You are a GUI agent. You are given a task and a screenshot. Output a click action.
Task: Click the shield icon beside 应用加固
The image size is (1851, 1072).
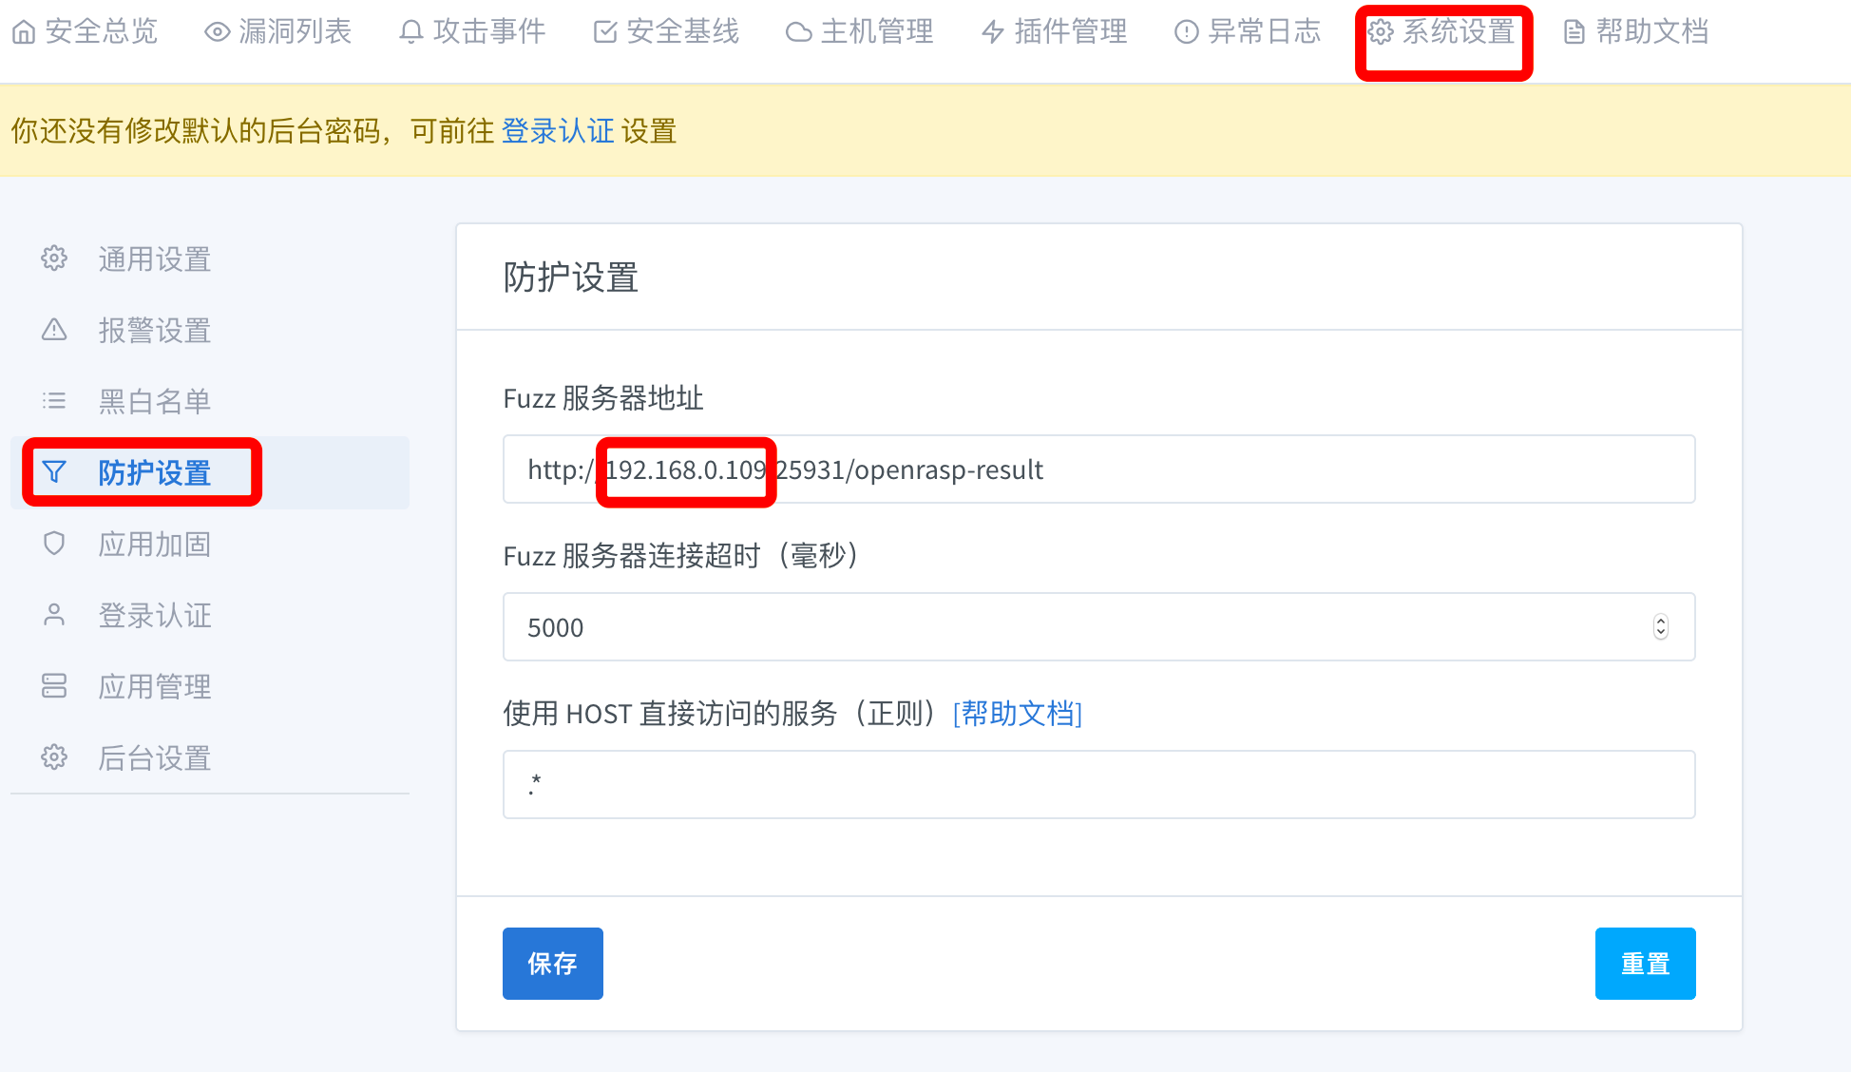click(54, 544)
